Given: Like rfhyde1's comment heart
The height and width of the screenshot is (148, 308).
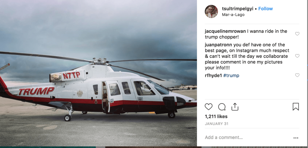Looking at the screenshot, I should 297,75.
